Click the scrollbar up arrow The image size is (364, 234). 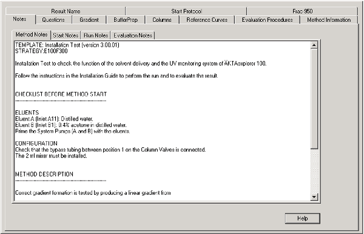pos(314,45)
